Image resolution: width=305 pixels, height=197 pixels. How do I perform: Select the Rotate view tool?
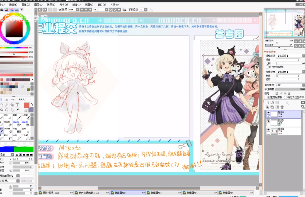coord(7,110)
